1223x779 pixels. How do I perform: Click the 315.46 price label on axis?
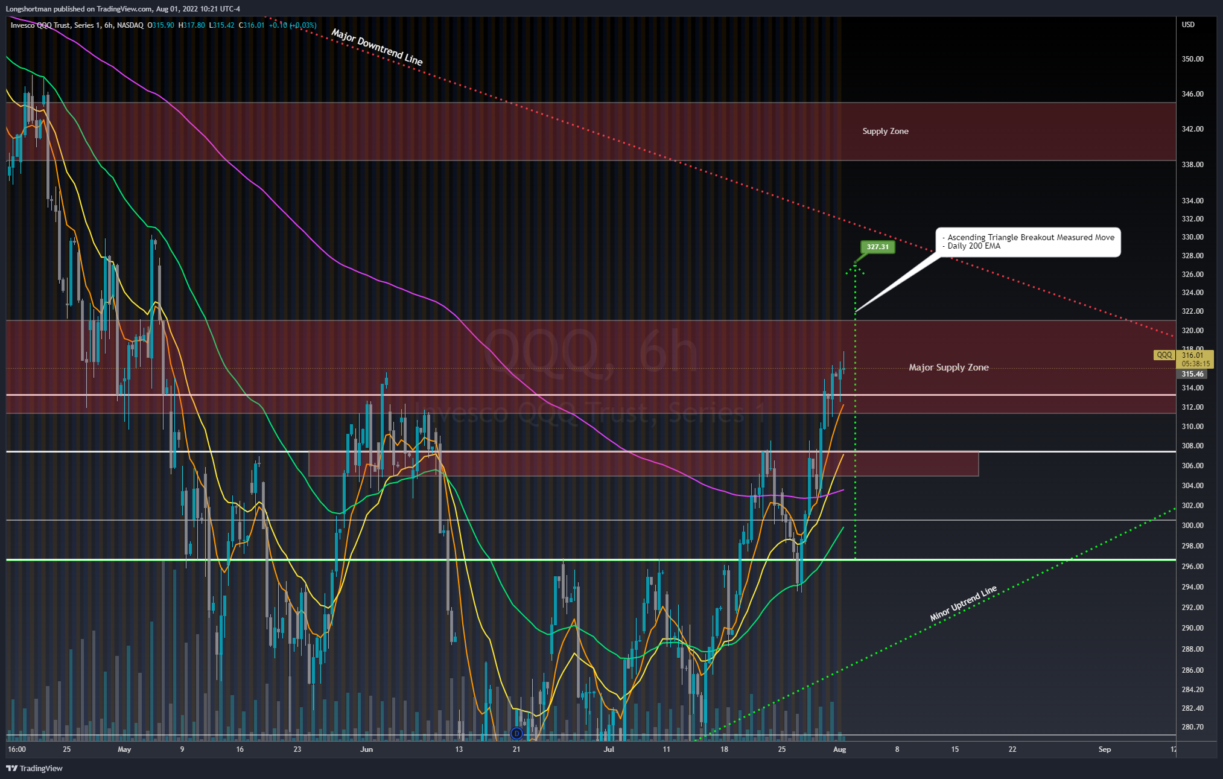coord(1192,374)
